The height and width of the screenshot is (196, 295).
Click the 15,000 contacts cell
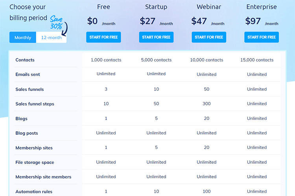(x=257, y=60)
